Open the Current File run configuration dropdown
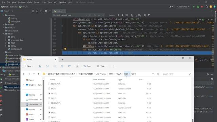The image size is (217, 122). [183, 7]
